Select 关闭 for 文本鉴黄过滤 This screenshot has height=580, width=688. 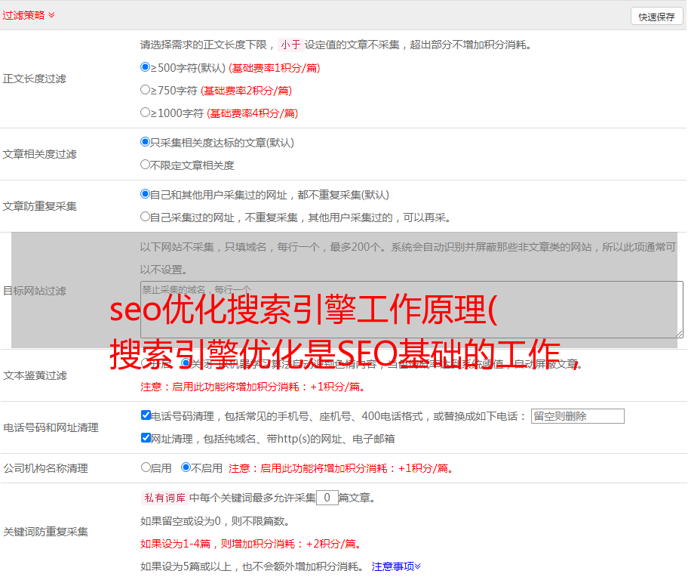click(186, 363)
